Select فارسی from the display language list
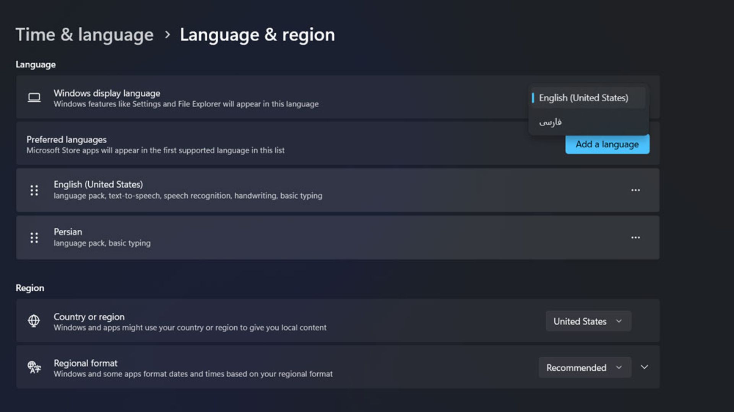Image resolution: width=734 pixels, height=412 pixels. pos(550,122)
